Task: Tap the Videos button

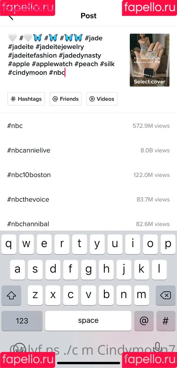Action: coord(102,99)
